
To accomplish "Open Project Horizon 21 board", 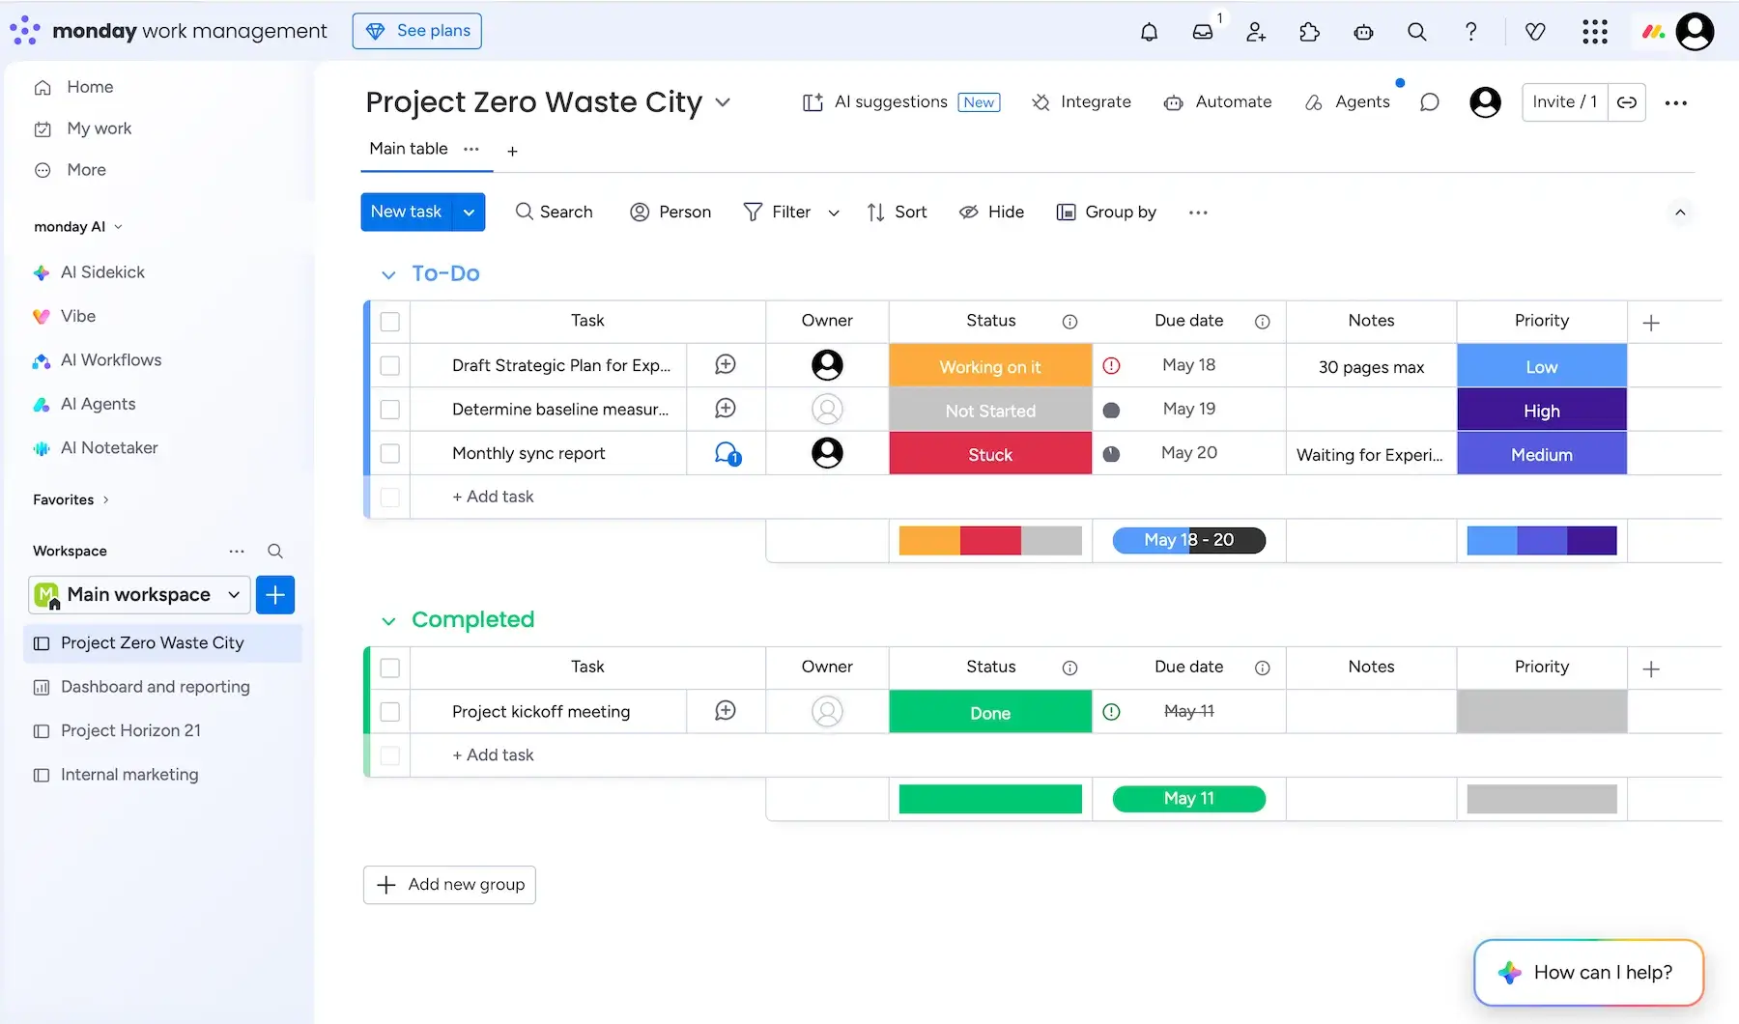I will click(x=130, y=731).
